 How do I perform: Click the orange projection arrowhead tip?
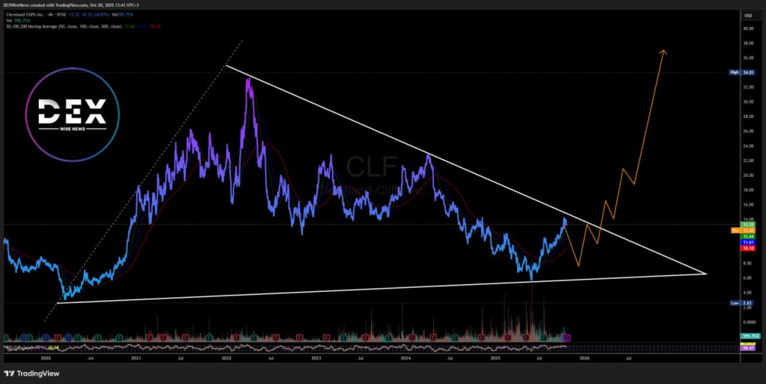click(x=663, y=51)
